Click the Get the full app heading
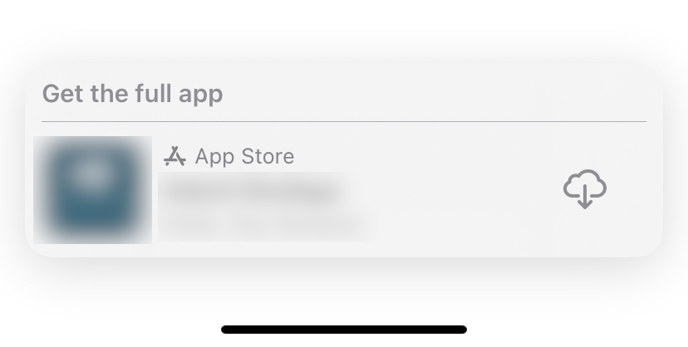This screenshot has width=688, height=347. (132, 94)
